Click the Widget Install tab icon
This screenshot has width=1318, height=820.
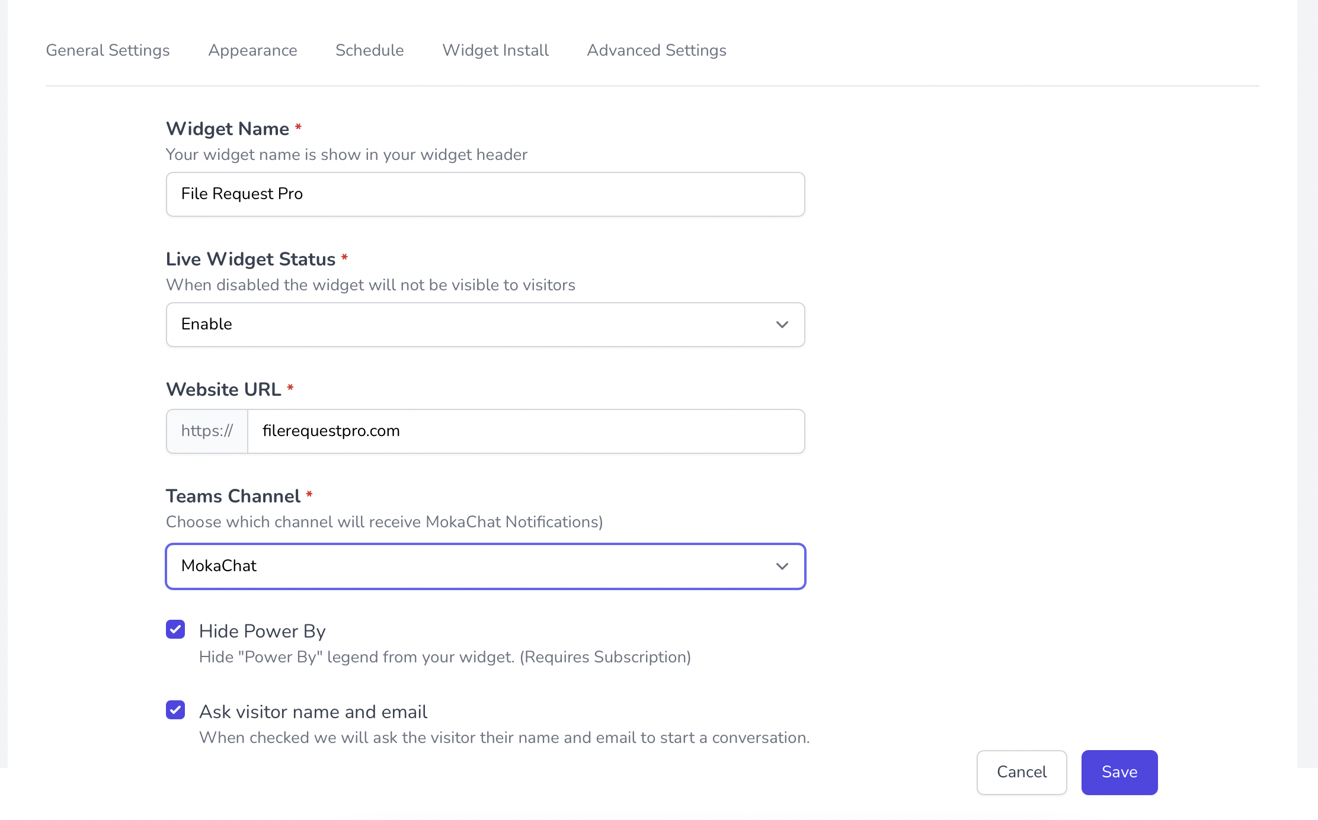[x=495, y=50]
